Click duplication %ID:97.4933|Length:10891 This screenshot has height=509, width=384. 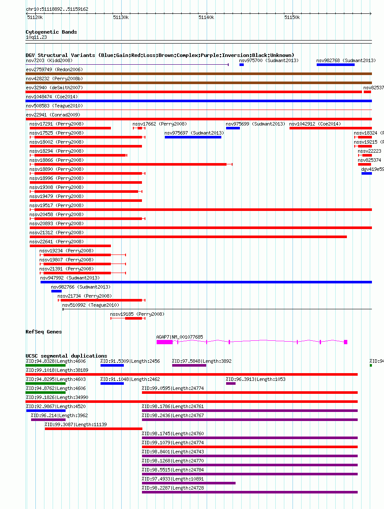coord(189,484)
